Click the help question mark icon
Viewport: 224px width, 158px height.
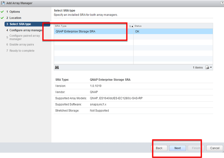[222, 3]
